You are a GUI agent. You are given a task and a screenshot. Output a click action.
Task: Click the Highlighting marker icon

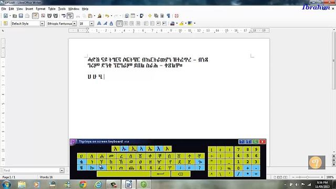click(x=181, y=23)
